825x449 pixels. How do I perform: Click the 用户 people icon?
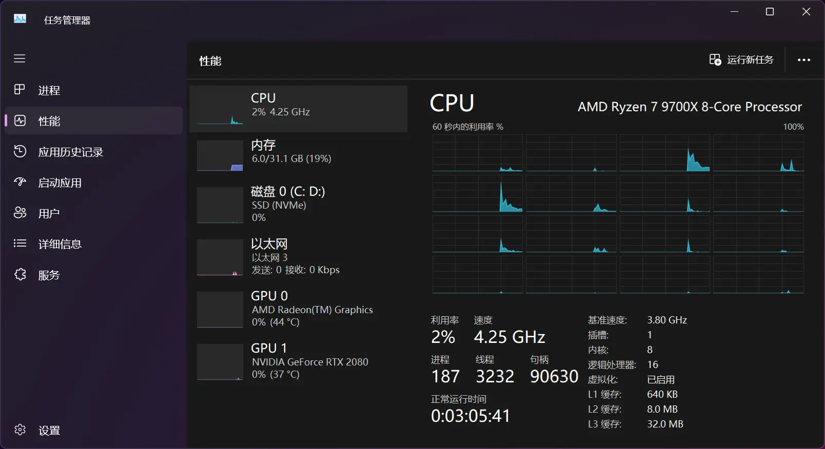(x=20, y=213)
